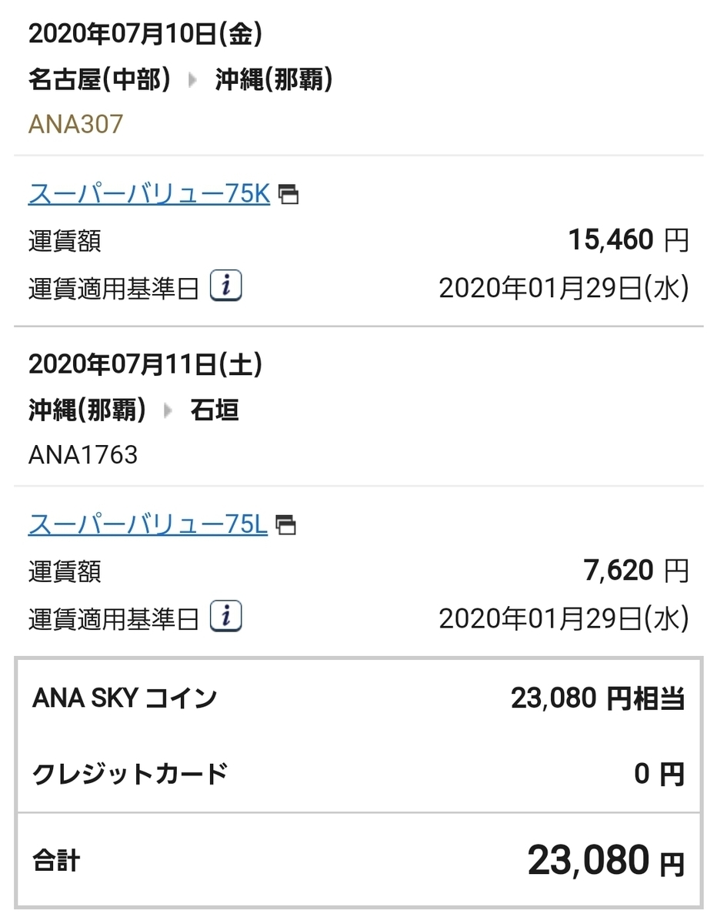Image resolution: width=717 pixels, height=924 pixels.
Task: Select the 2020年07月11日(土) date heading
Action: (x=145, y=364)
